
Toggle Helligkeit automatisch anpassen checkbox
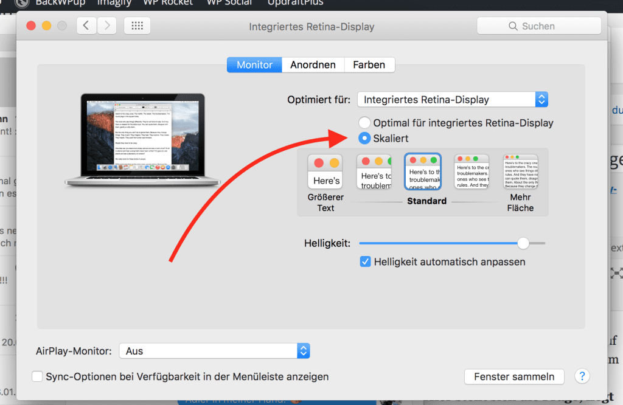(365, 262)
